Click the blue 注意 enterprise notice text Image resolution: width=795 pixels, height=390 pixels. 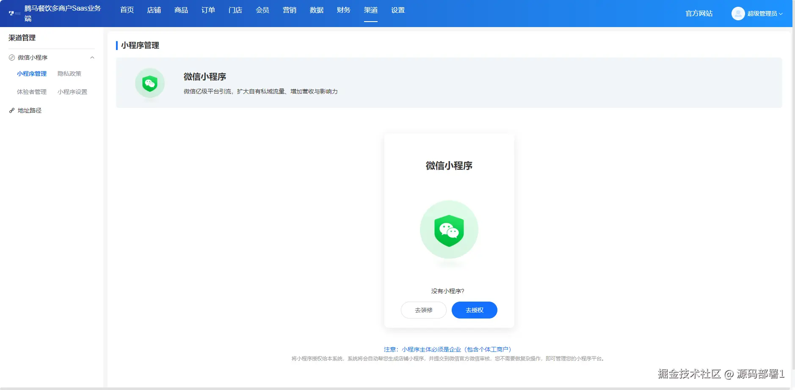pos(448,349)
